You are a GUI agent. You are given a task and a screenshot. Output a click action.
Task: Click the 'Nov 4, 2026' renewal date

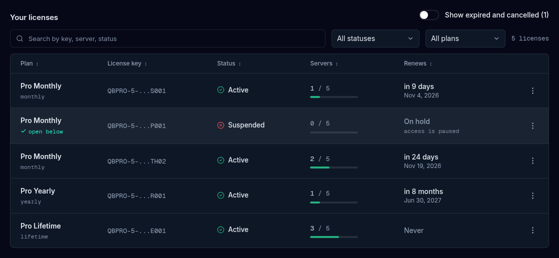click(421, 95)
